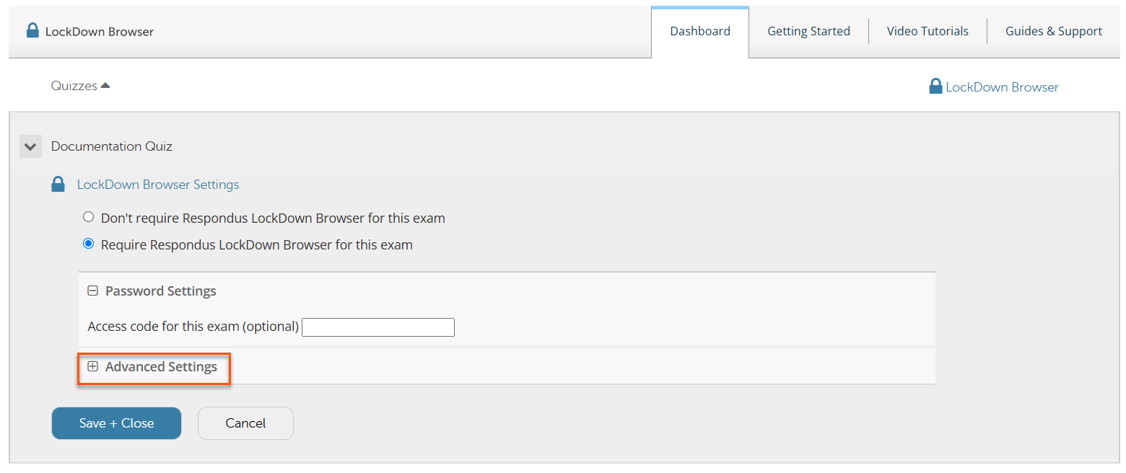Click the plus icon on Advanced Settings
The image size is (1126, 473).
(x=92, y=366)
